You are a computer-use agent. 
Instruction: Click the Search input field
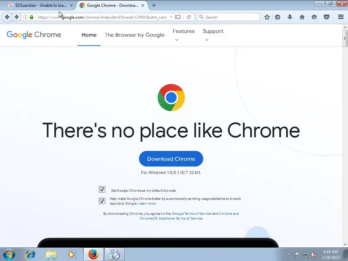(228, 17)
